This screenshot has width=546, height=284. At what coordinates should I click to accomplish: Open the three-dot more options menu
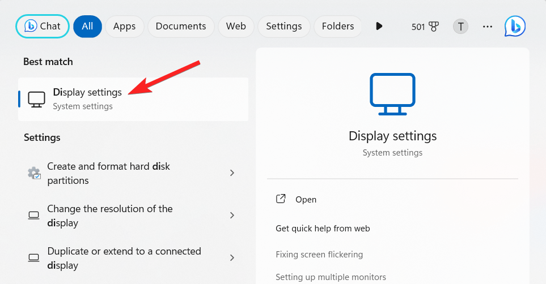click(x=487, y=27)
